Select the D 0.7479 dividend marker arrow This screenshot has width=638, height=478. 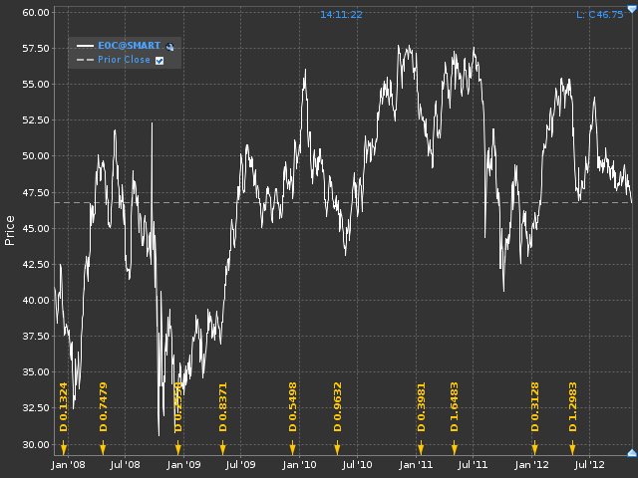pyautogui.click(x=103, y=447)
